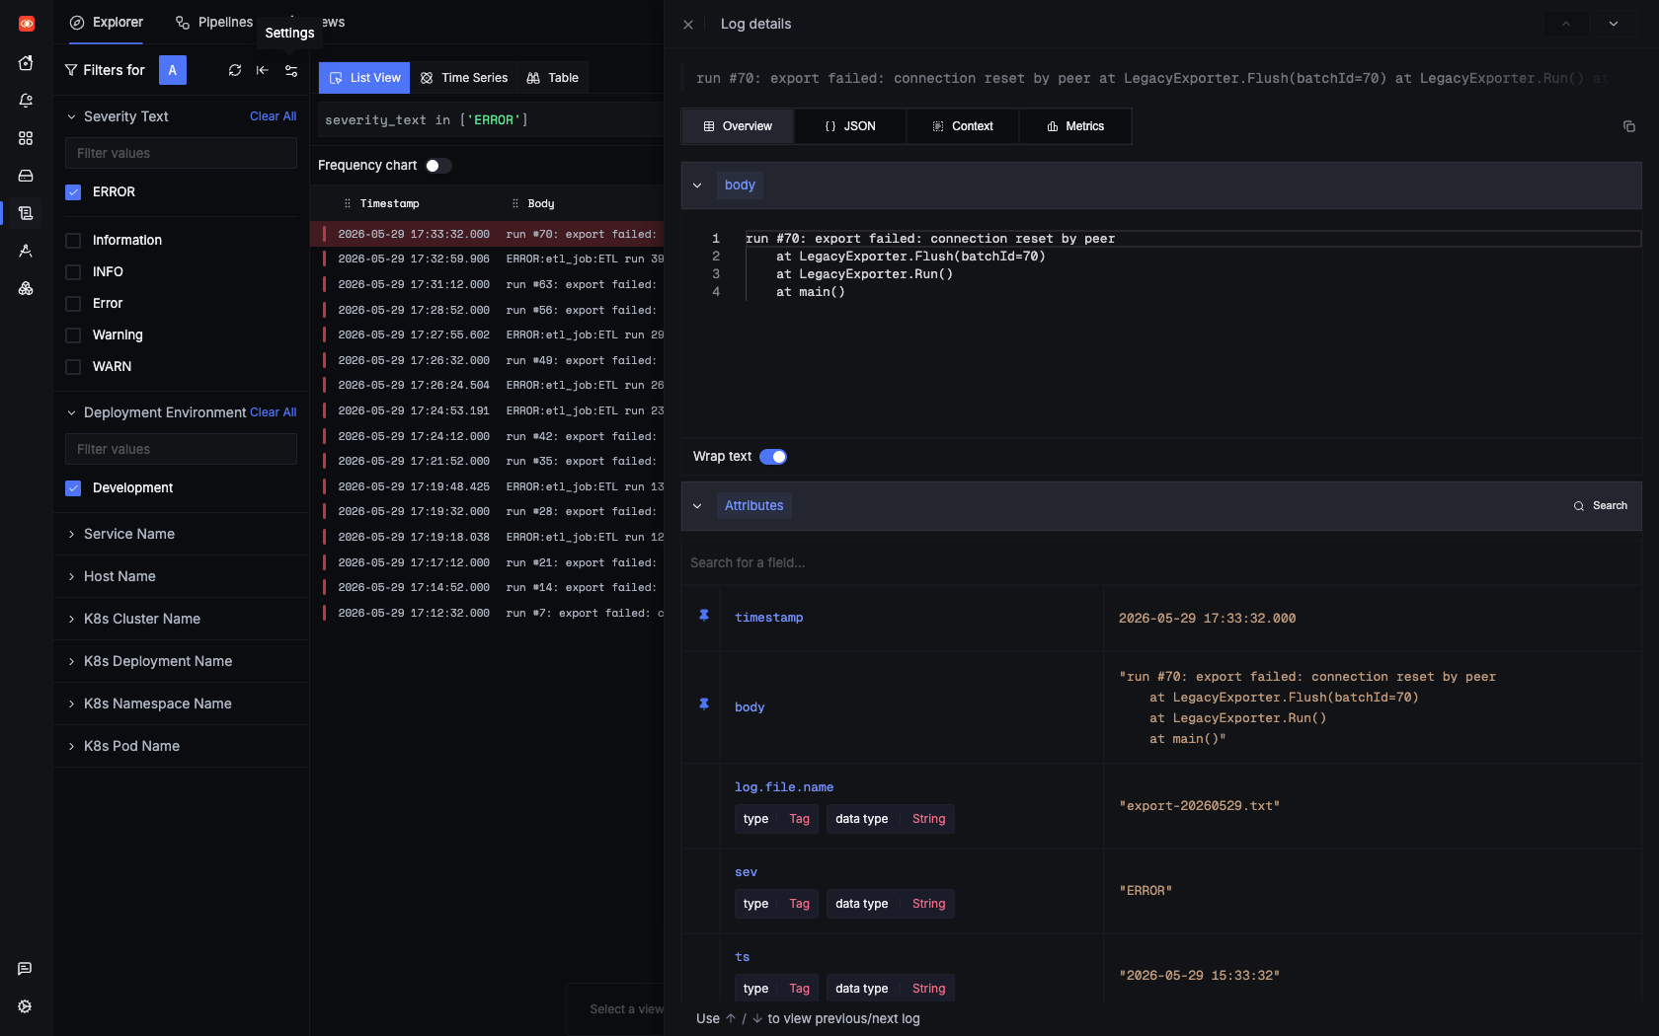1659x1036 pixels.
Task: Click the severity_text query input
Action: click(491, 120)
